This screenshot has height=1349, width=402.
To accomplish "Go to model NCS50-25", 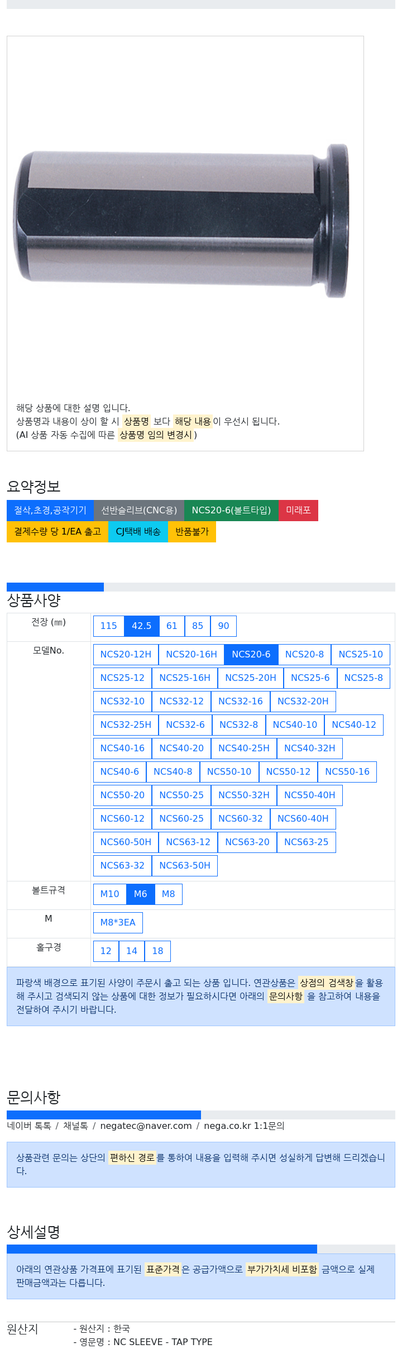I will click(181, 795).
